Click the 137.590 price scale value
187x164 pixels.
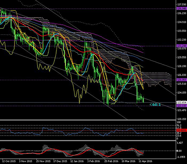coord(182,4)
